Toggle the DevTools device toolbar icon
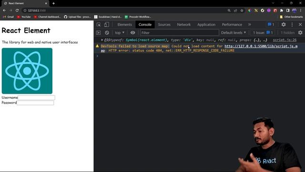 [x=107, y=24]
